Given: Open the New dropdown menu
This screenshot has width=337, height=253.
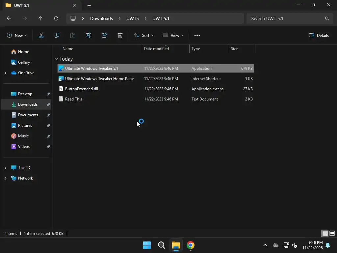Looking at the screenshot, I should [17, 36].
